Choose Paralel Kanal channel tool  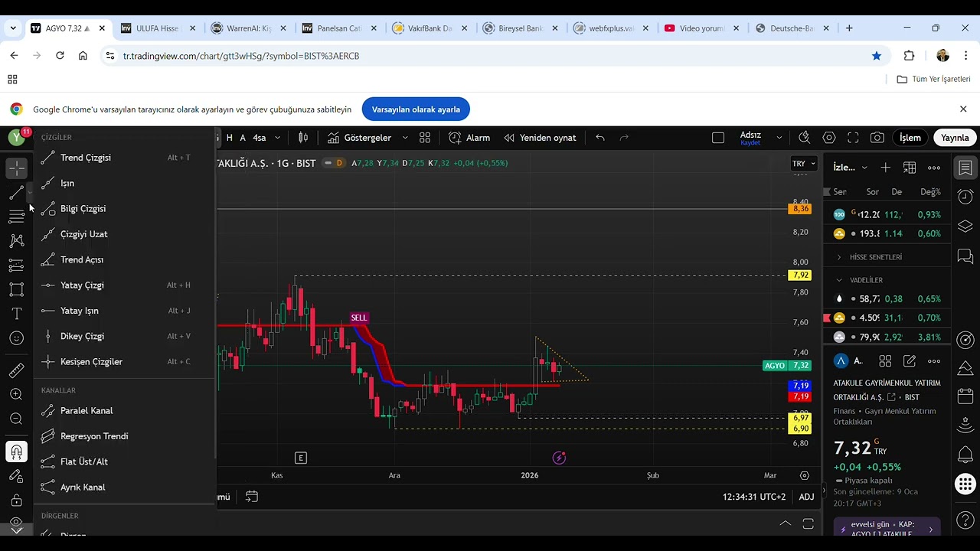pos(124,410)
